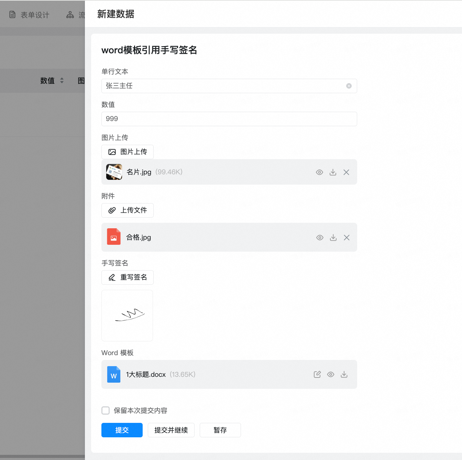Preview the 合格.jpg attachment
Screen dimensions: 462x460
pyautogui.click(x=320, y=238)
